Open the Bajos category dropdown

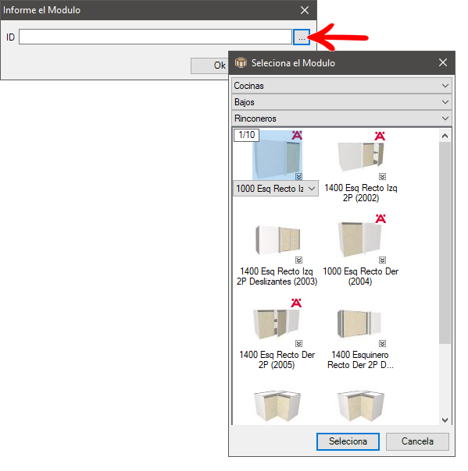341,102
